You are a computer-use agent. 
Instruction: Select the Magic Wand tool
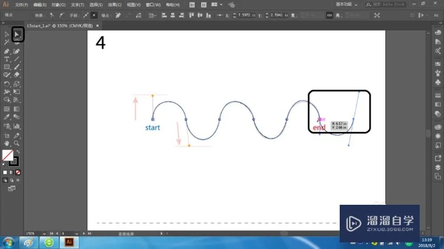click(x=6, y=42)
